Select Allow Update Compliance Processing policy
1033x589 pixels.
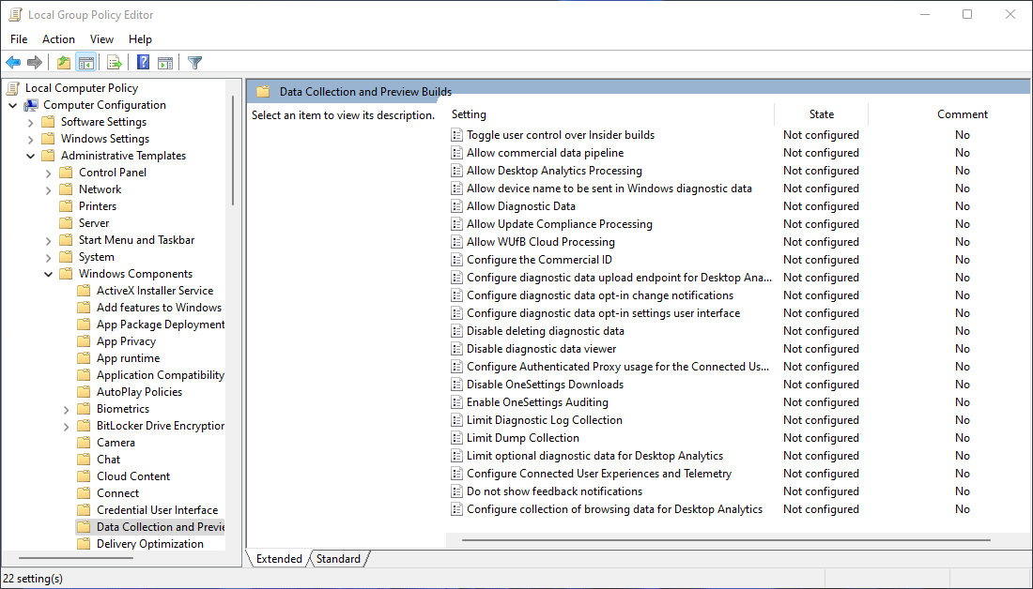click(560, 224)
